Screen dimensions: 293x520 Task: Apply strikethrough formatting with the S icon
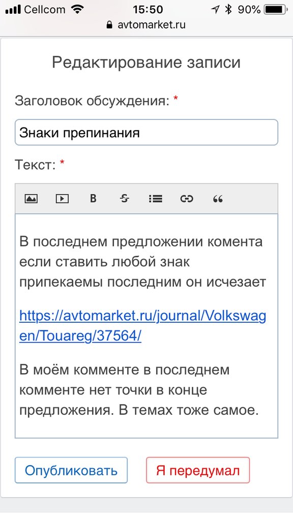124,199
